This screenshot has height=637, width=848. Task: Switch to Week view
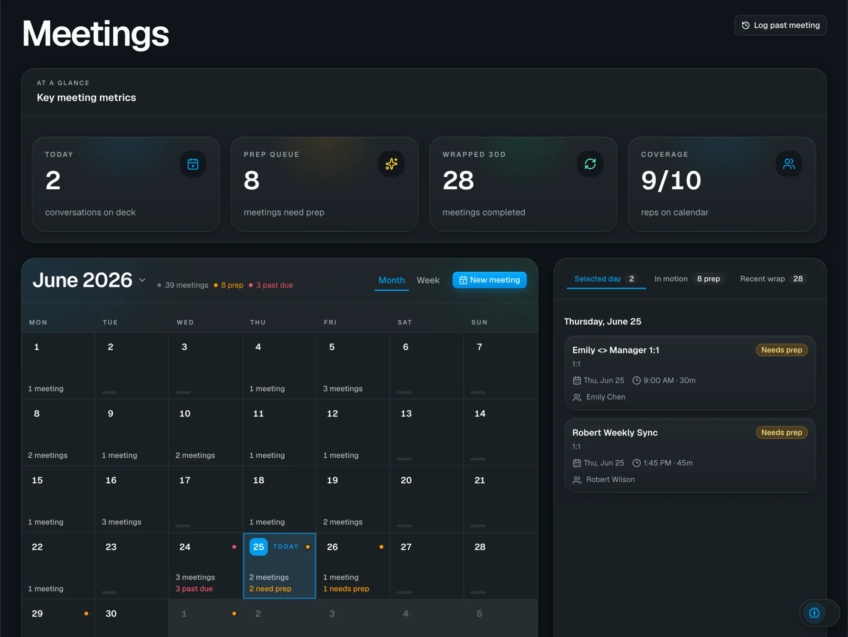click(x=428, y=280)
